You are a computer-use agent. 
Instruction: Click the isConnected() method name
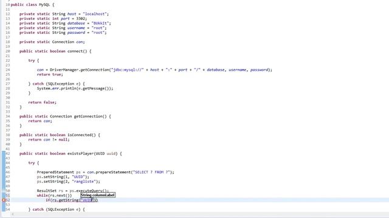pos(81,135)
